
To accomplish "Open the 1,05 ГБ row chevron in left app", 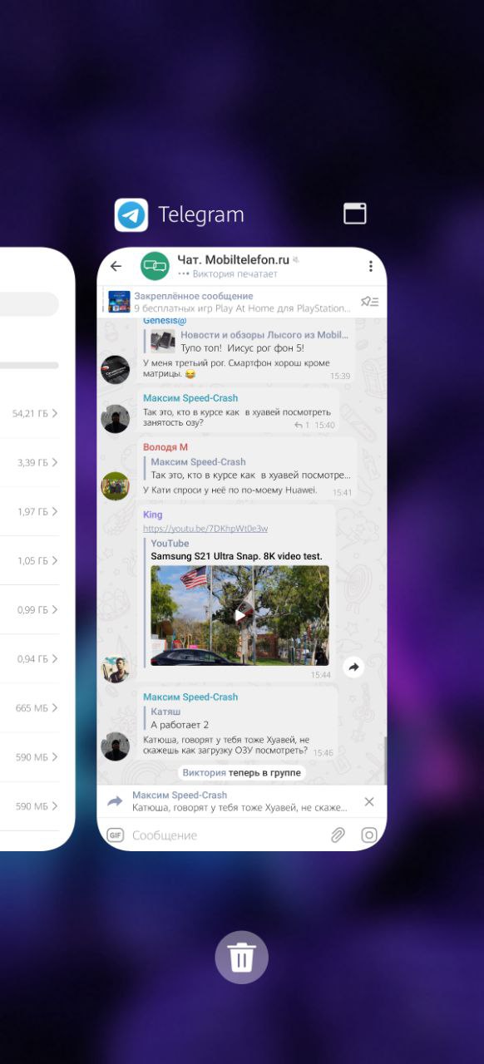I will click(x=54, y=560).
